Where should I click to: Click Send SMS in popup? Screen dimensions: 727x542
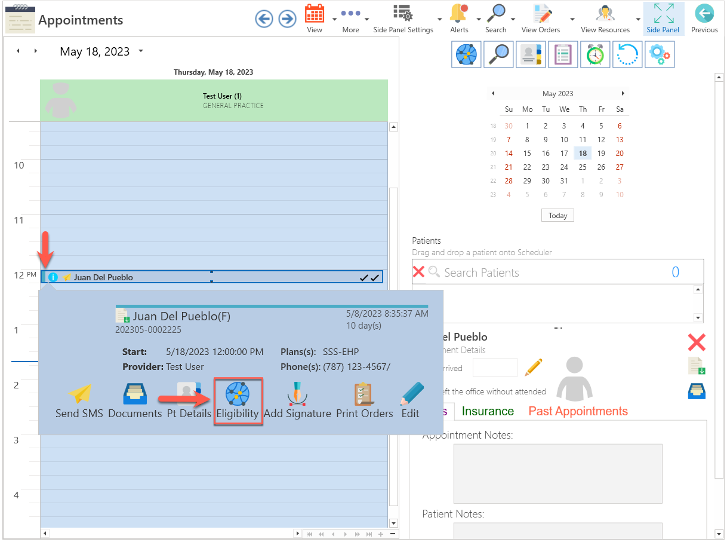point(79,401)
